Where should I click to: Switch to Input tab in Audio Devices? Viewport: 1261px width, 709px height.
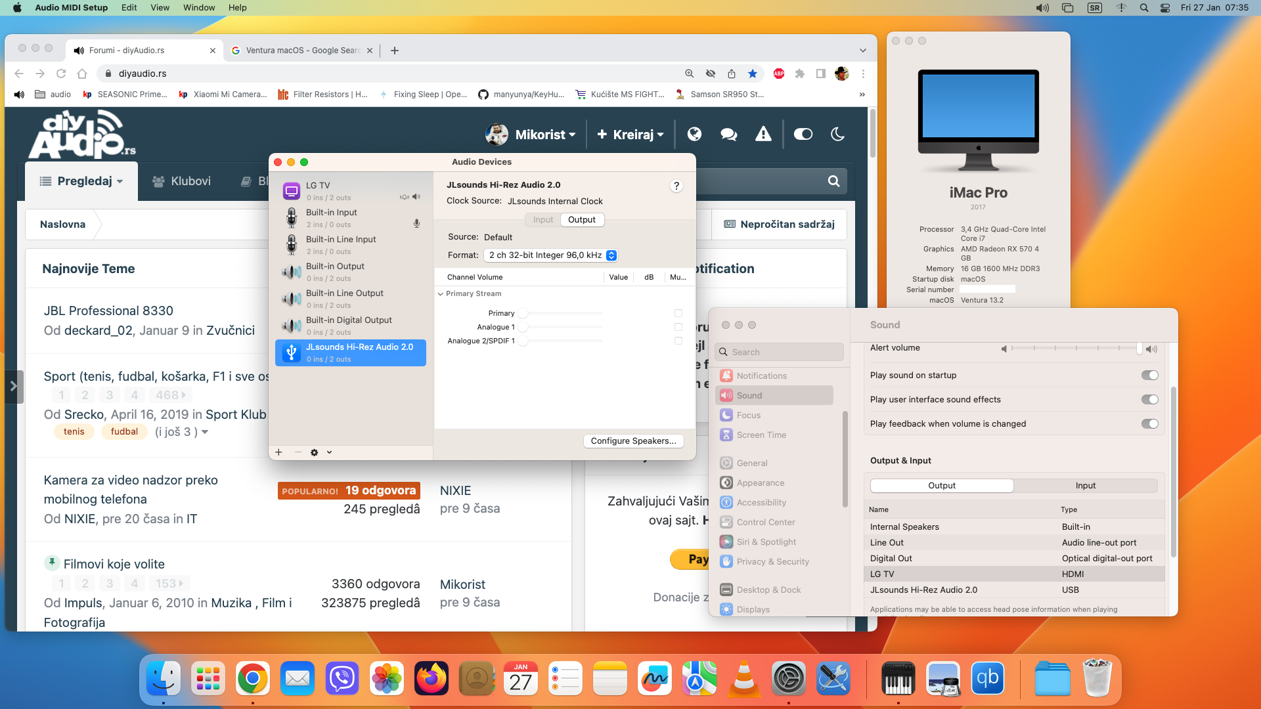pyautogui.click(x=542, y=220)
